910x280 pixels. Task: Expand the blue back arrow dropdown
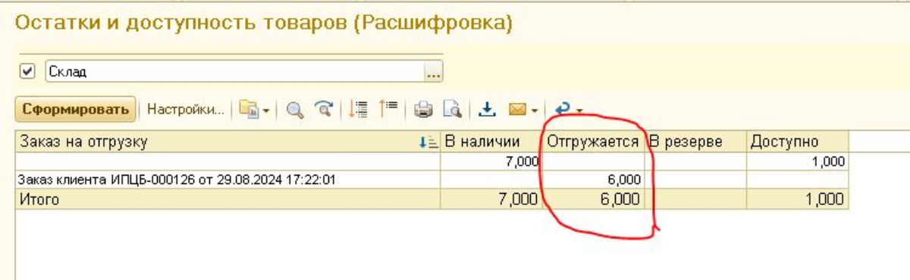coord(579,111)
